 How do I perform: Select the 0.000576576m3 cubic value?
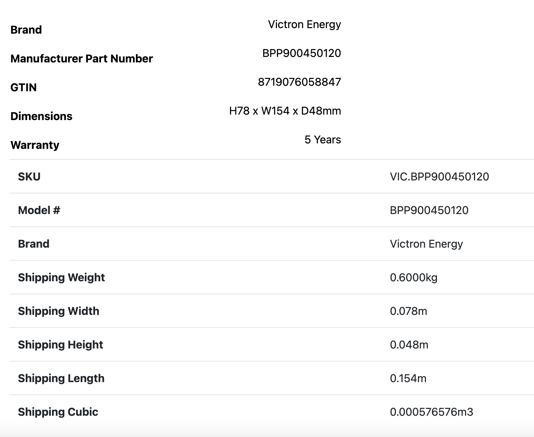[x=431, y=412]
